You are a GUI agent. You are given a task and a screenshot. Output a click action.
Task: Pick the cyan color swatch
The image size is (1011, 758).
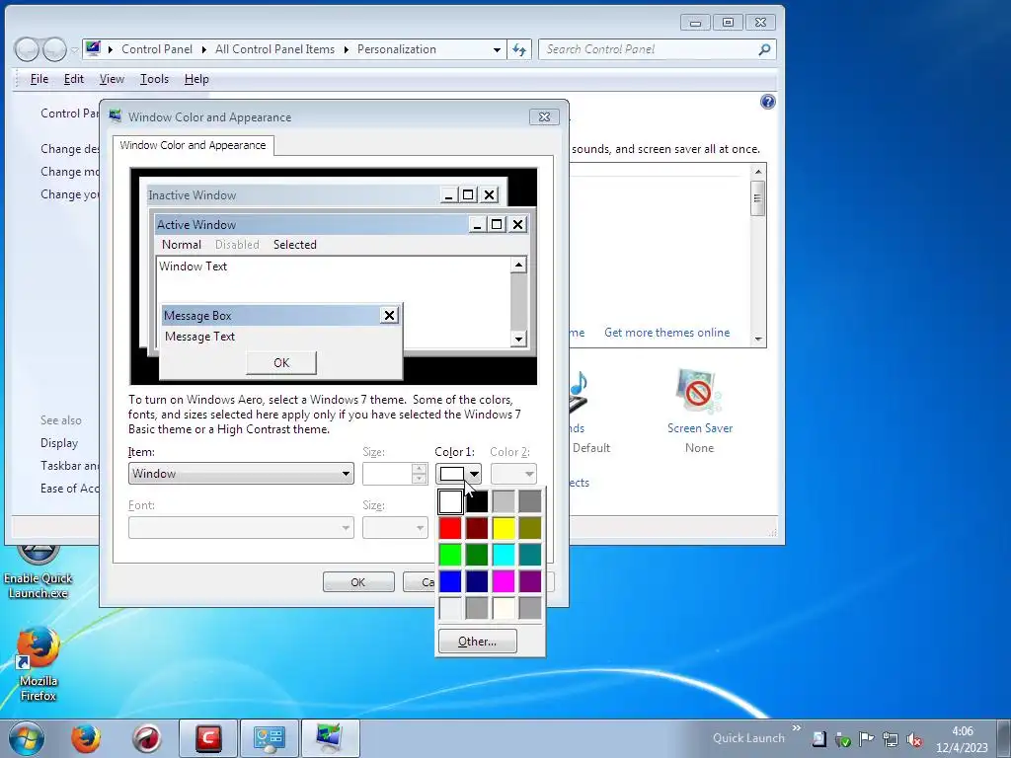[x=504, y=555]
